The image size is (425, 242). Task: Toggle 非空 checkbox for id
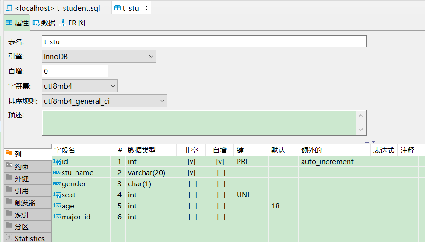tap(192, 162)
